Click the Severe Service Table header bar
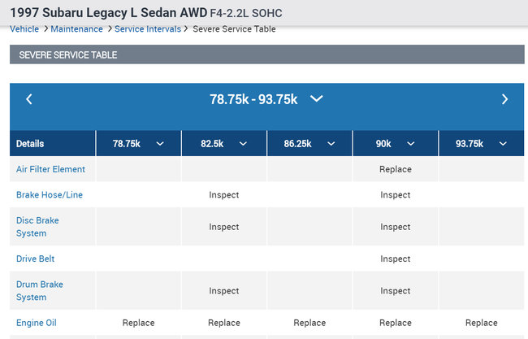 pyautogui.click(x=266, y=55)
